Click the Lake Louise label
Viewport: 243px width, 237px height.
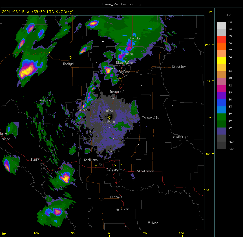pyautogui.click(x=5, y=136)
